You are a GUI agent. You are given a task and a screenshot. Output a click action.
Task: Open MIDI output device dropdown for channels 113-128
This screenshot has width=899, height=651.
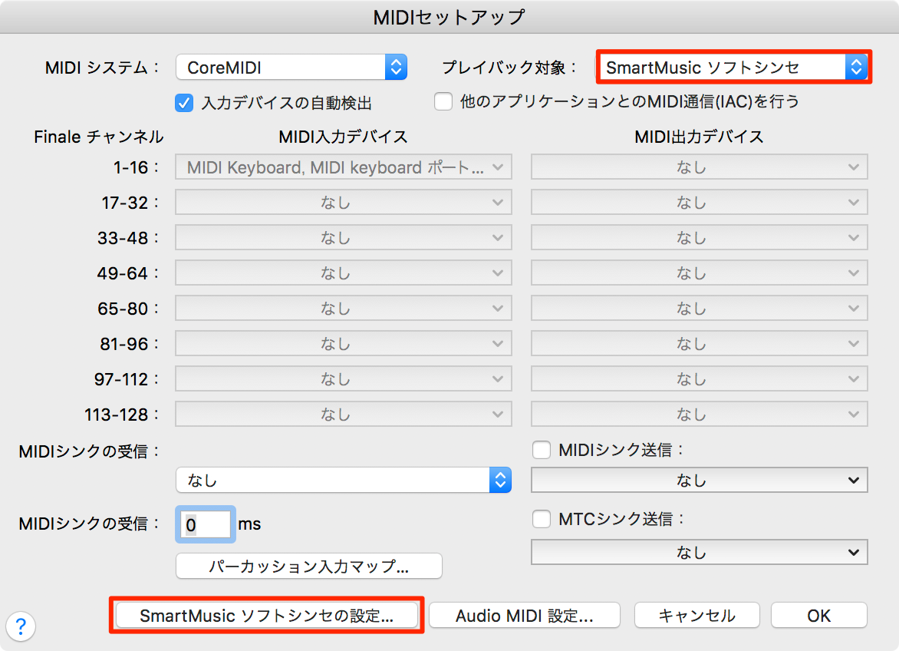tap(699, 414)
